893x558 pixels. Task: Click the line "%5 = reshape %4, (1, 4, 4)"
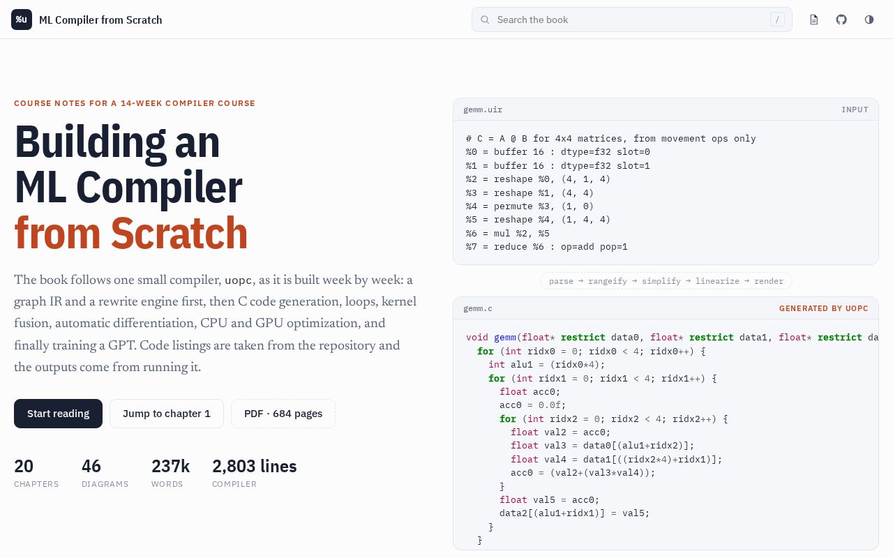[x=539, y=219]
